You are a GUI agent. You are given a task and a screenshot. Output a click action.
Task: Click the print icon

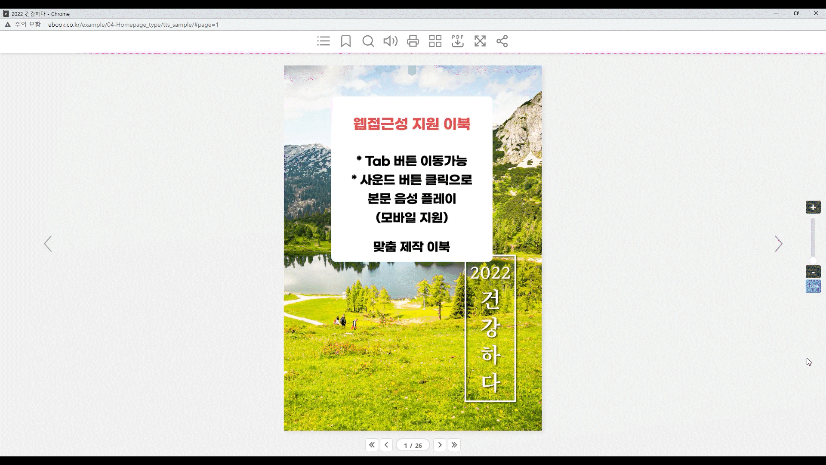[413, 41]
